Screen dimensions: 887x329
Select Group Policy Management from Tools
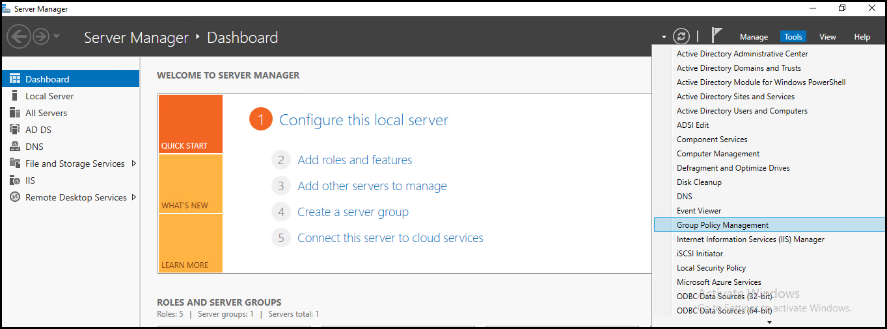click(x=722, y=225)
